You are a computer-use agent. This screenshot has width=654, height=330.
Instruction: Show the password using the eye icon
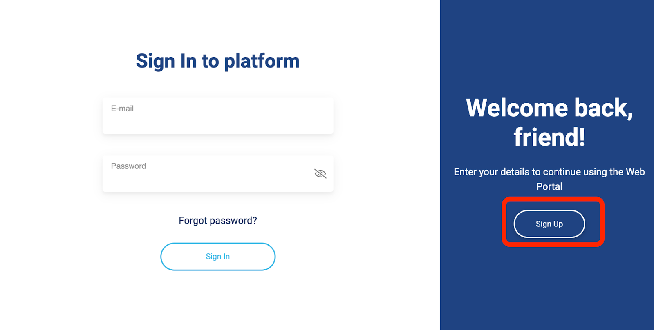point(320,174)
